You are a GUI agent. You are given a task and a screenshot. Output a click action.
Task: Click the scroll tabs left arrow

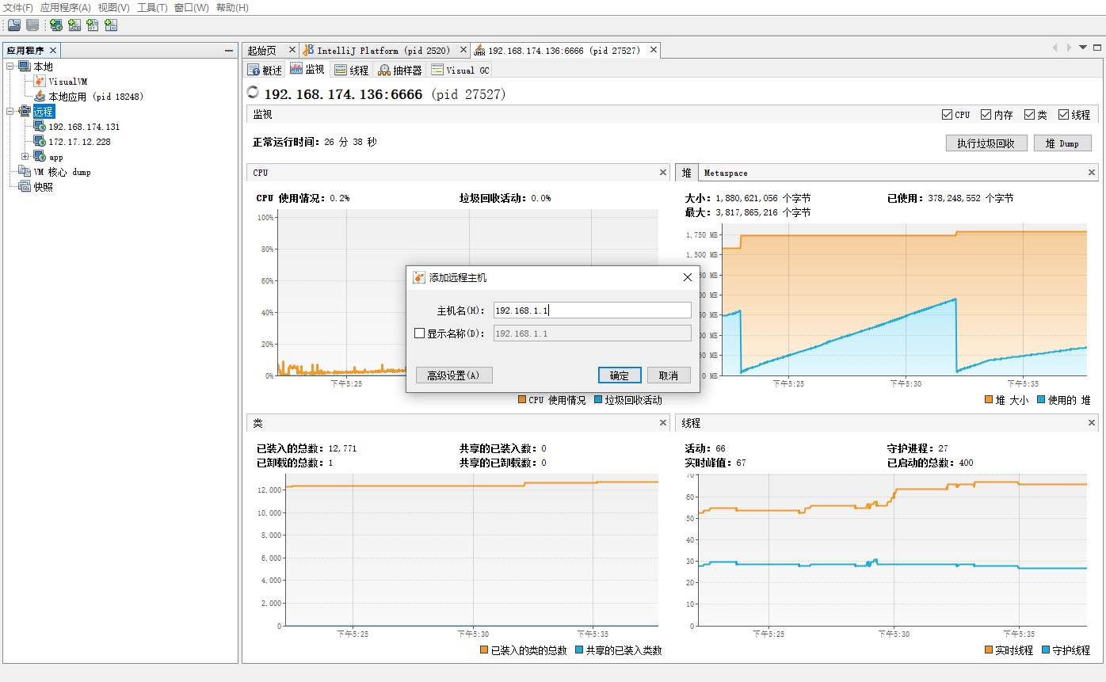point(1055,48)
